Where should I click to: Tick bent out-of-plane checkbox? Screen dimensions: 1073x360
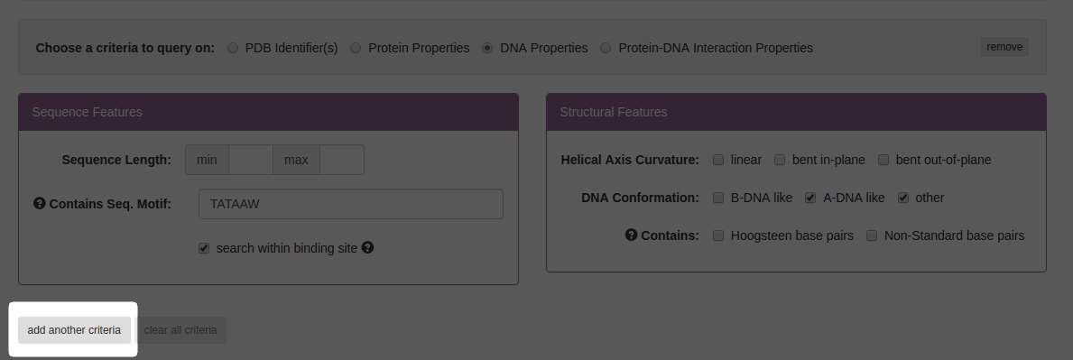(x=883, y=160)
